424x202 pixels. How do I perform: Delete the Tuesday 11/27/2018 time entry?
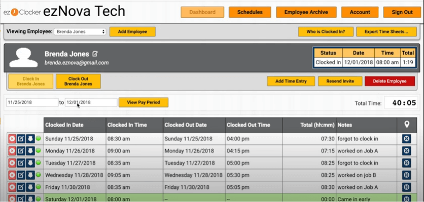click(12, 163)
